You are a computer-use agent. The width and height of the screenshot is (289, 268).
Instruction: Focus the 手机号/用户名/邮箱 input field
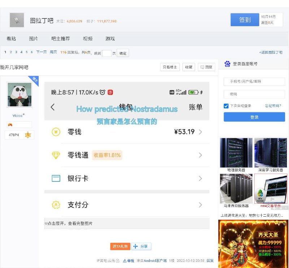tap(254, 82)
